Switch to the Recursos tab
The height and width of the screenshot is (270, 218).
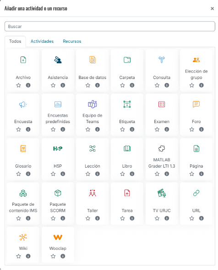click(x=72, y=41)
